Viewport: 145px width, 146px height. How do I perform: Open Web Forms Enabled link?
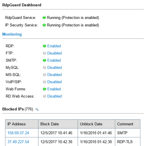point(54,89)
